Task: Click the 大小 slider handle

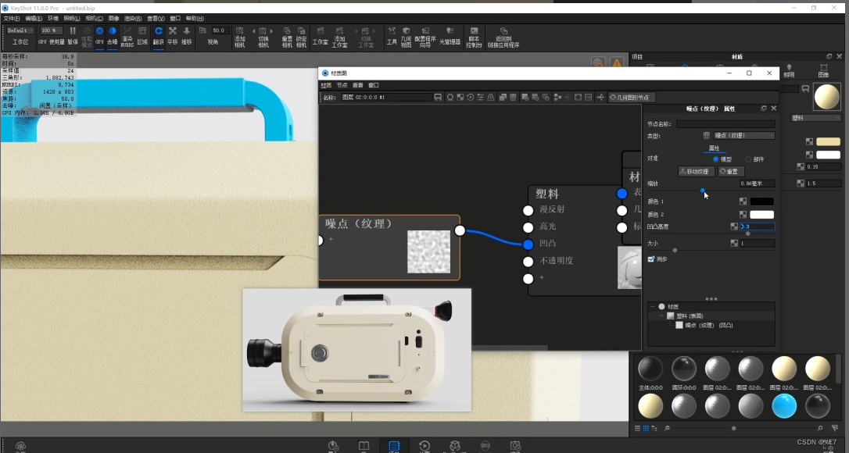Action: (x=675, y=250)
